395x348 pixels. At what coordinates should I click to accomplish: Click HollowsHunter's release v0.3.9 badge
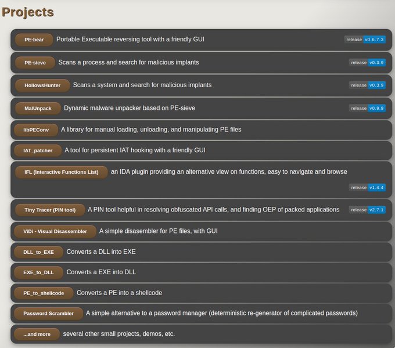367,85
